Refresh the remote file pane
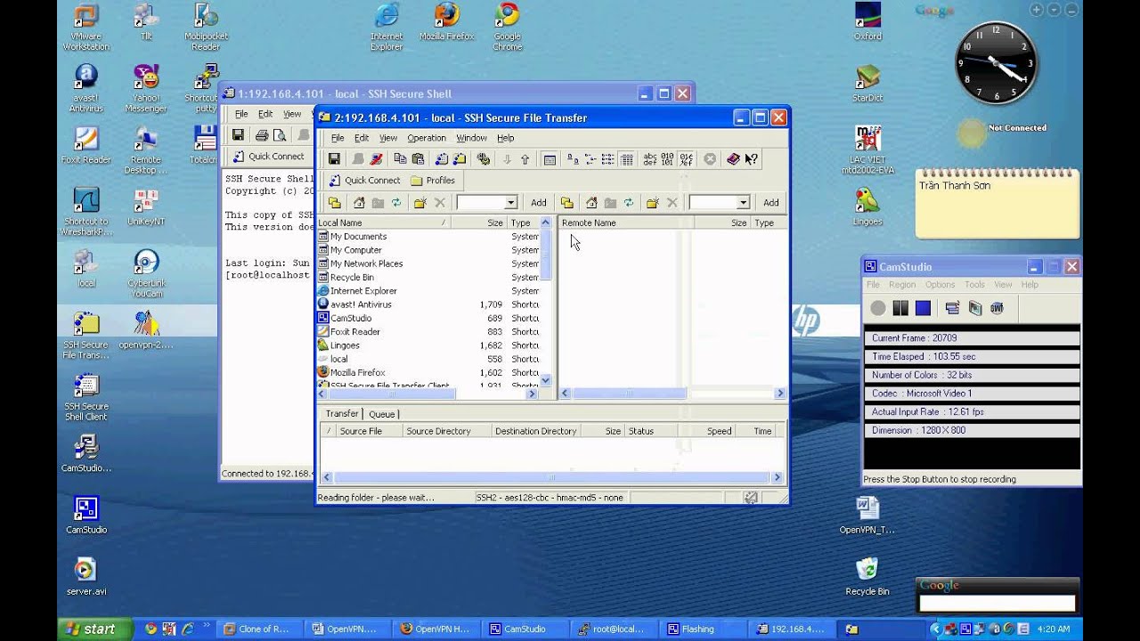This screenshot has height=641, width=1140. click(629, 203)
